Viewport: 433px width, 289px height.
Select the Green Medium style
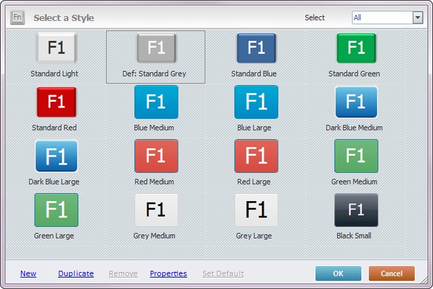pyautogui.click(x=356, y=157)
